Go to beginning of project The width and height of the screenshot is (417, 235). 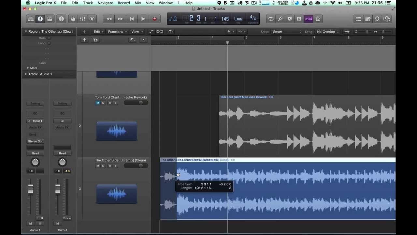(x=132, y=19)
